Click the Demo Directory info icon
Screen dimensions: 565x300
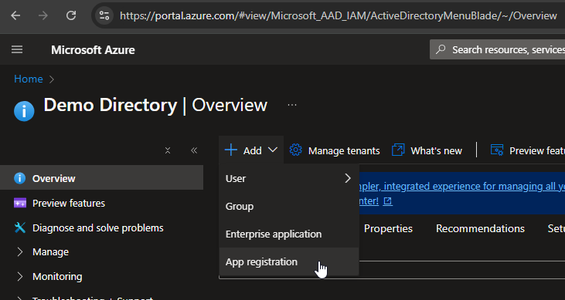[x=24, y=111]
